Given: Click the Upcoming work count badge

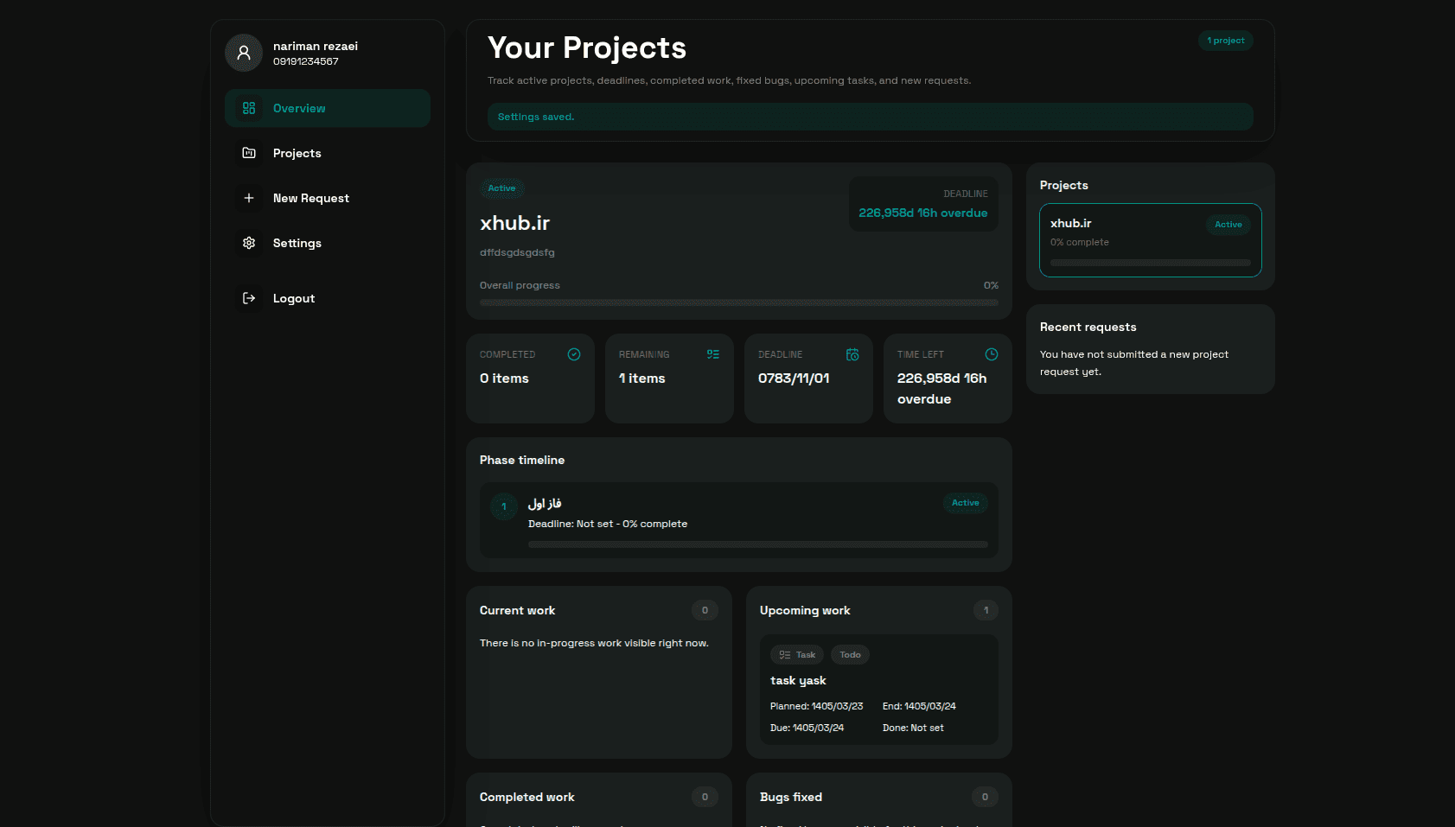Looking at the screenshot, I should [x=986, y=610].
